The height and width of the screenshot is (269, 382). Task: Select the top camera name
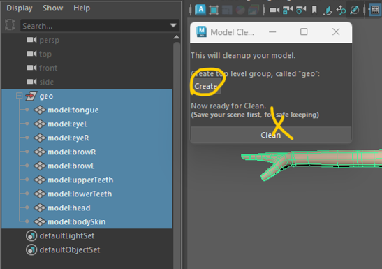(45, 54)
